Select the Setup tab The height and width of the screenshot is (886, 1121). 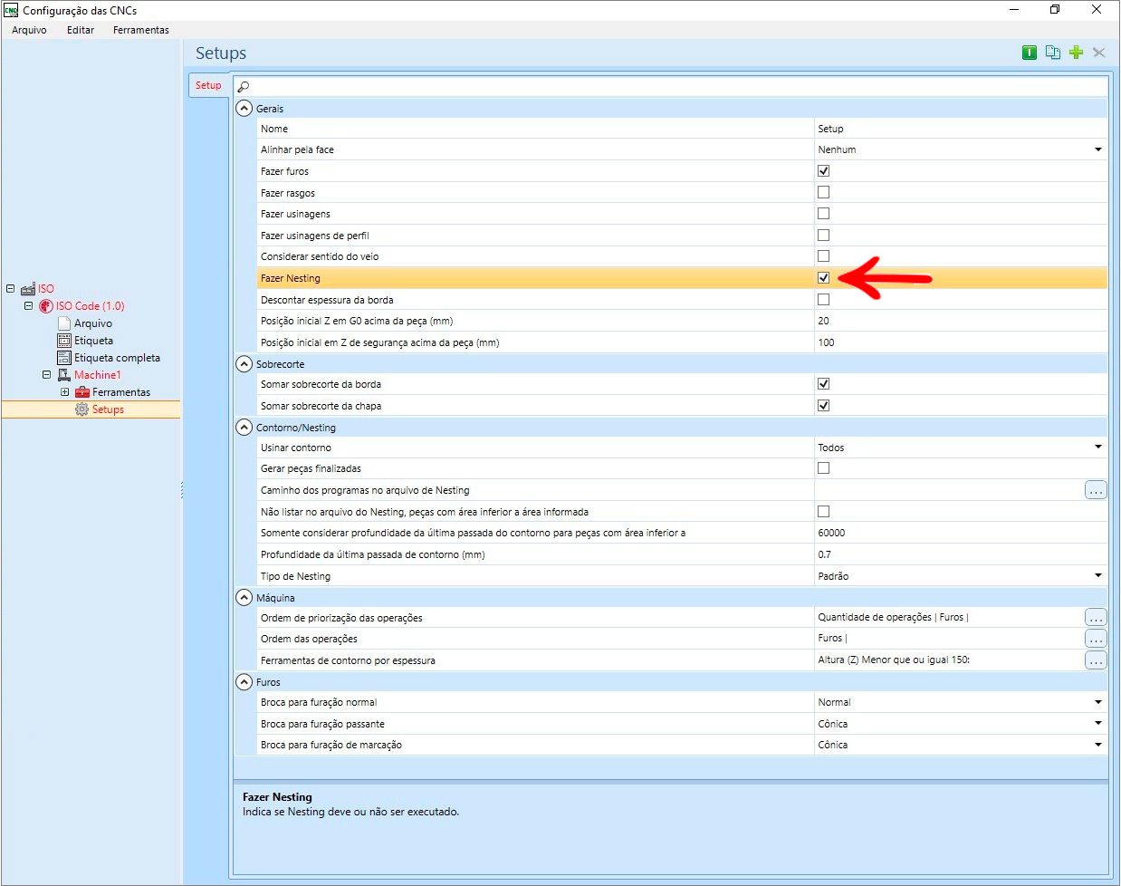coord(208,85)
